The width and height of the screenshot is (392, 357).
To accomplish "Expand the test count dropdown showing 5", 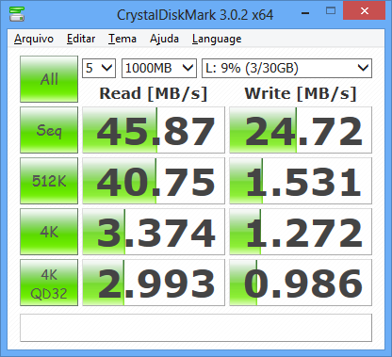I will [99, 68].
